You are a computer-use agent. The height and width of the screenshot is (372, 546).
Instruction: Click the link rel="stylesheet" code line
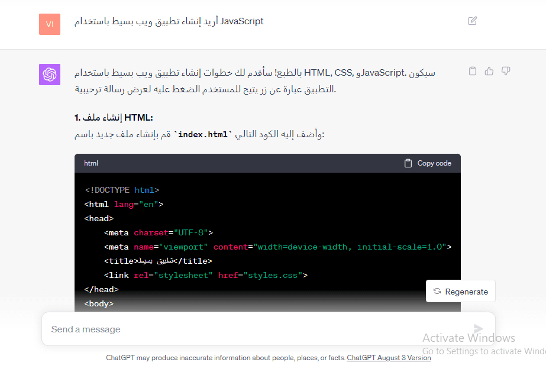(206, 276)
